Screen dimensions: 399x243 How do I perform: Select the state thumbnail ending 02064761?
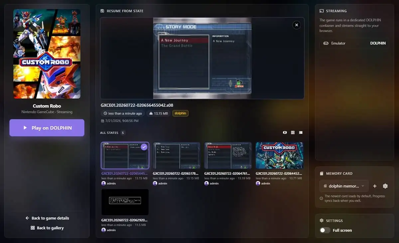(x=228, y=156)
